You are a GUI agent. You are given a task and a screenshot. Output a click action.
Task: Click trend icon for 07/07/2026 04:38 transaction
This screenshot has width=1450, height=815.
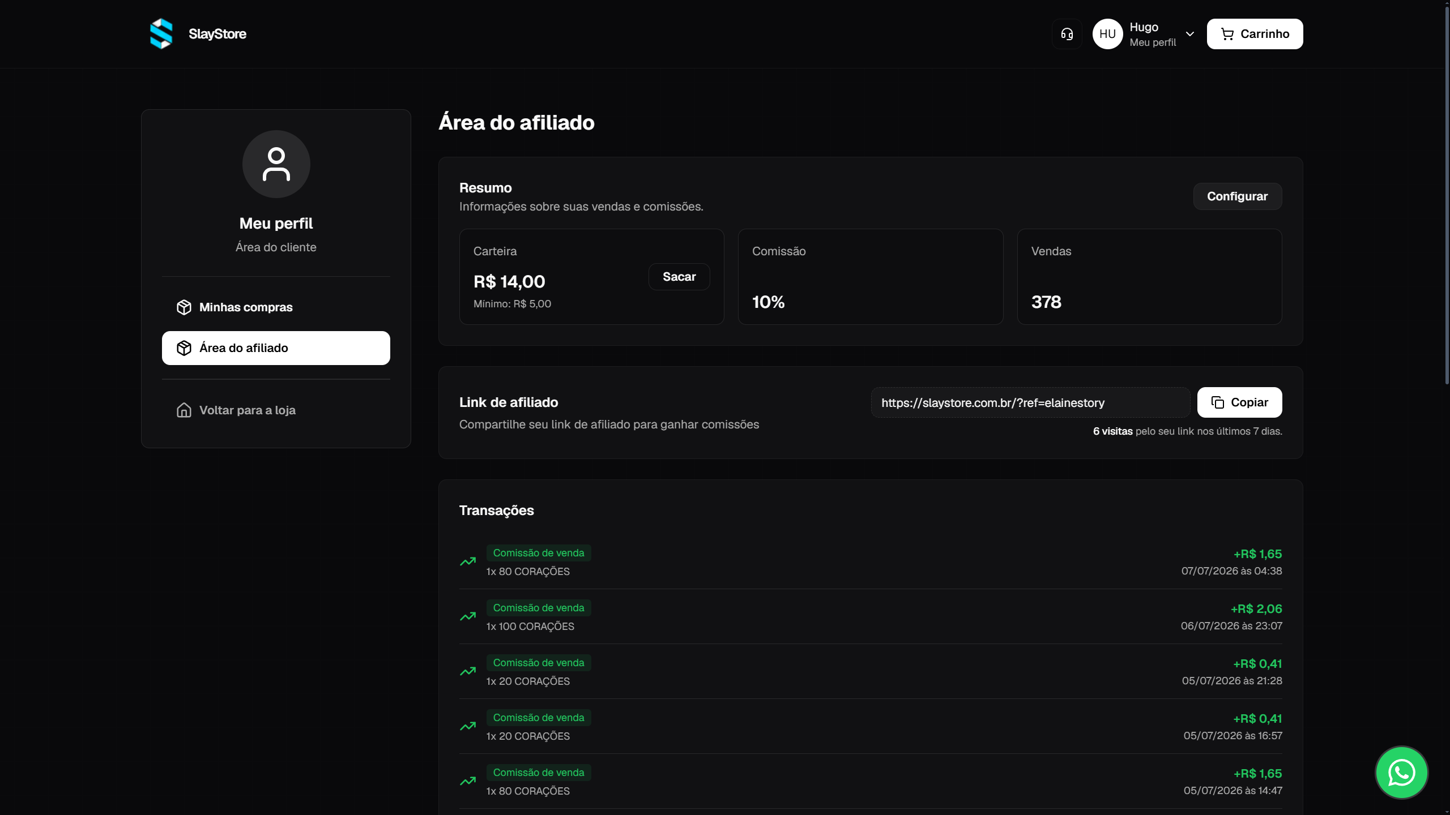coord(468,561)
